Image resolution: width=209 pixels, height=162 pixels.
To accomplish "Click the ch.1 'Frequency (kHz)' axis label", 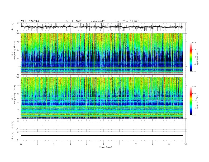I will click(x=15, y=51).
